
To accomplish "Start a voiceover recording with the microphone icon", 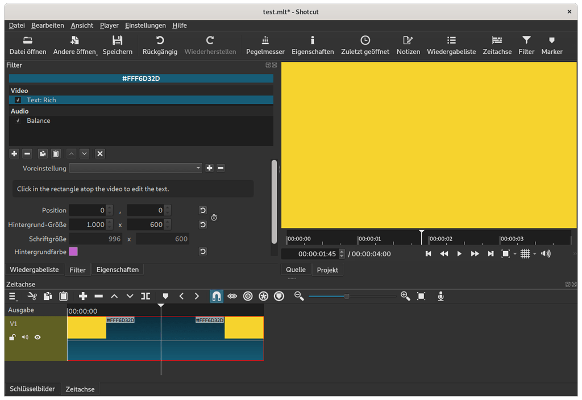I will coord(440,296).
